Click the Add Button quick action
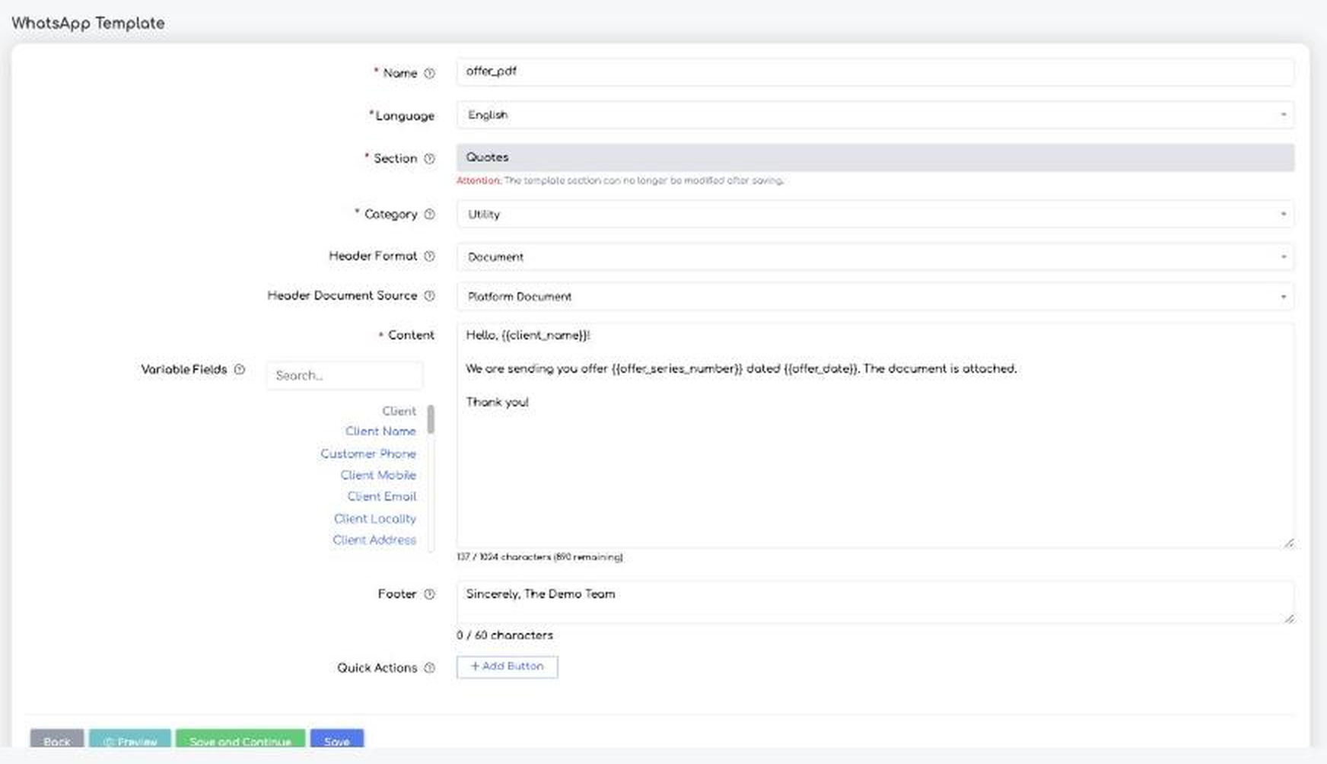This screenshot has height=764, width=1327. point(507,667)
